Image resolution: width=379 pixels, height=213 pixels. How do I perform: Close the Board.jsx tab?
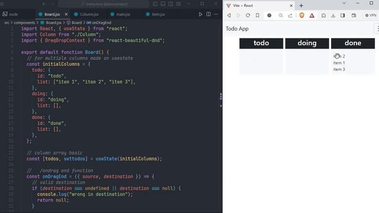(x=66, y=14)
